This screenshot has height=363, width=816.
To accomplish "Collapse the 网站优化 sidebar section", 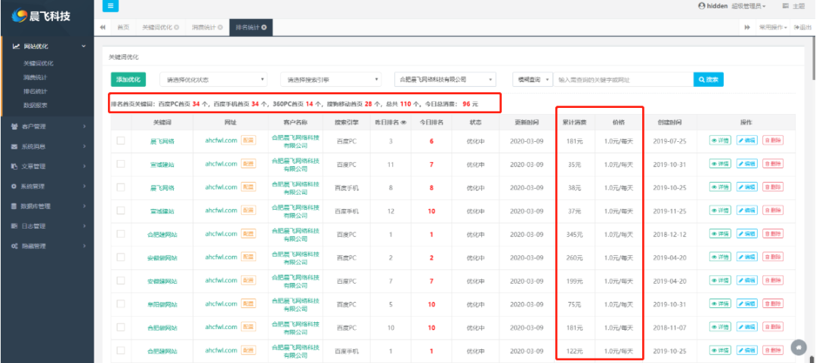I will pyautogui.click(x=47, y=46).
